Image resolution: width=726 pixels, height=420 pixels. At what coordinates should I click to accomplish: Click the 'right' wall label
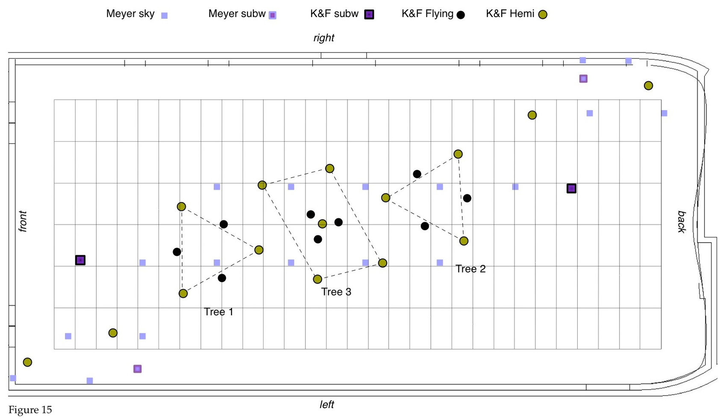coord(324,38)
